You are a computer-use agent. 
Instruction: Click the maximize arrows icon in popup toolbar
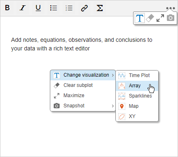[x=160, y=18]
